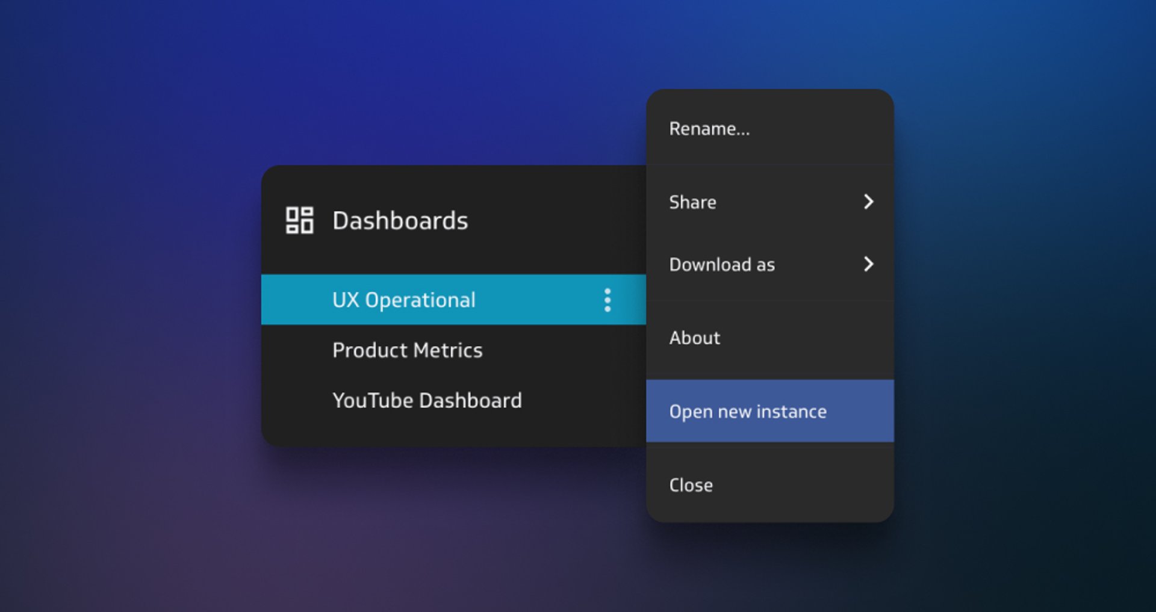Click Open new instance option

point(748,412)
